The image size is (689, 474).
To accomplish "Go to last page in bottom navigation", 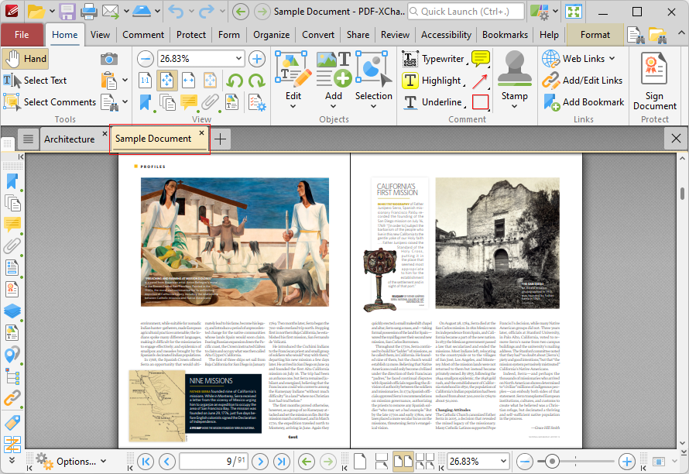I will pos(282,462).
